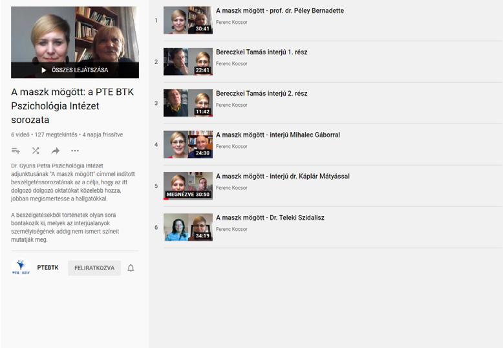Click Ferenc Kocsor under Mihalec Gáborral video
This screenshot has height=348, width=503.
231,146
